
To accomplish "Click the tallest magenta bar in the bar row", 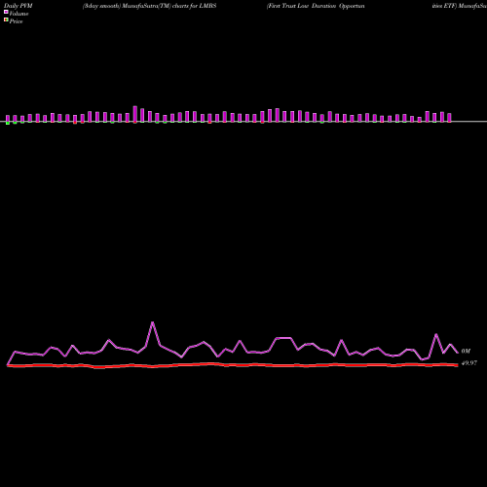I will pyautogui.click(x=135, y=114).
